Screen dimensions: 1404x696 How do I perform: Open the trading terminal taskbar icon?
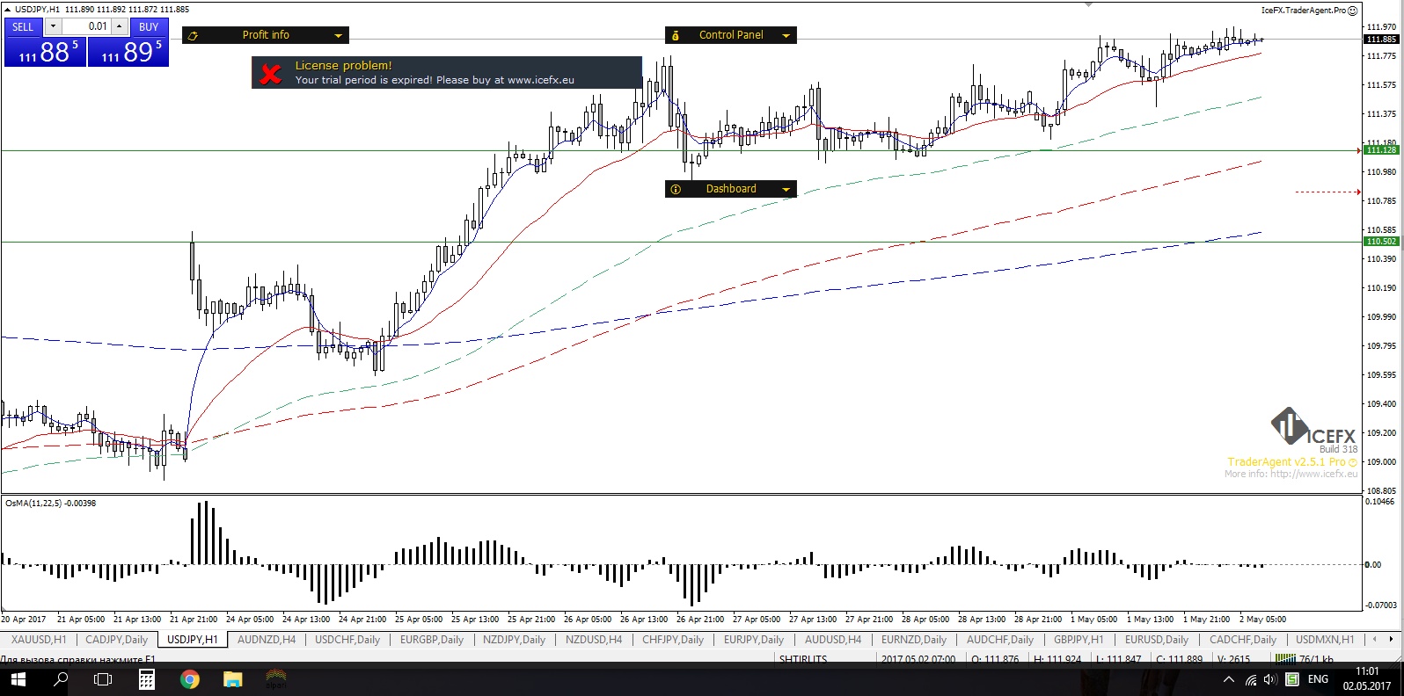pyautogui.click(x=276, y=679)
